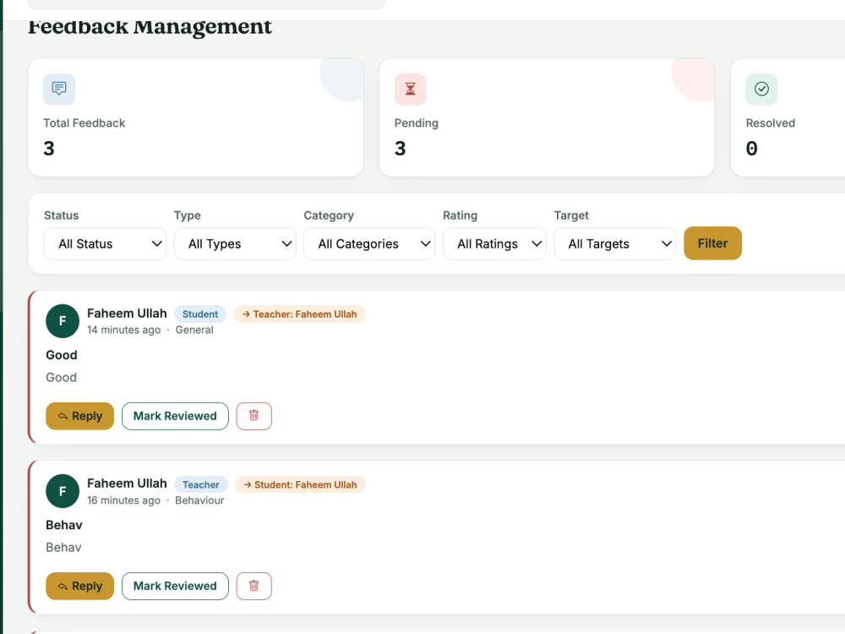The width and height of the screenshot is (845, 634).
Task: Expand the All Categories dropdown
Action: point(369,243)
